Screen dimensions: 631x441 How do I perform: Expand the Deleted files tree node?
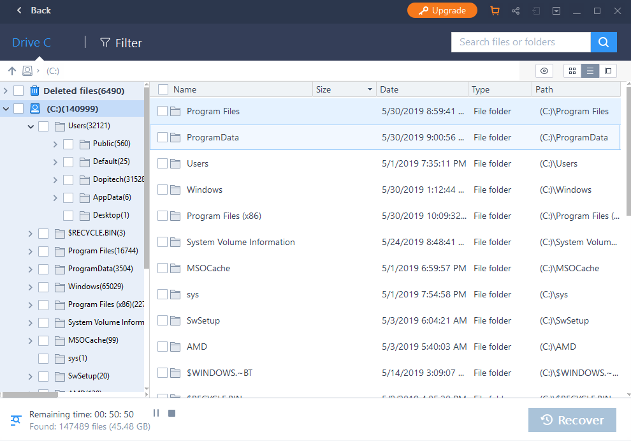tap(6, 91)
